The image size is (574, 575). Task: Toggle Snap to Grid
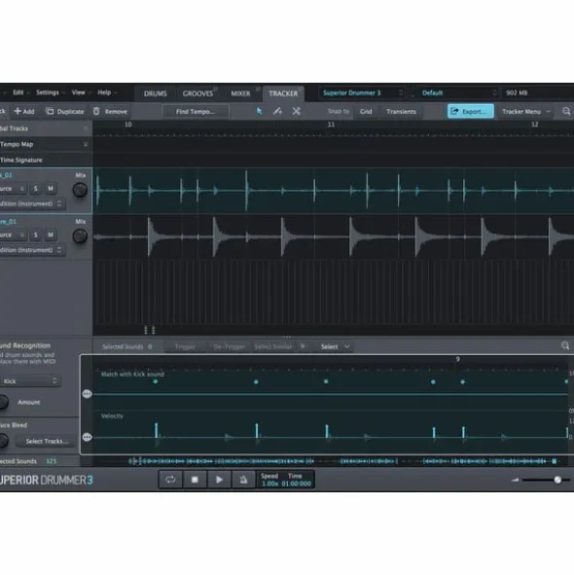366,112
